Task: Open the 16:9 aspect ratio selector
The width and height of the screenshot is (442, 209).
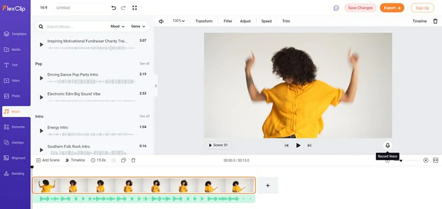Action: tap(44, 8)
